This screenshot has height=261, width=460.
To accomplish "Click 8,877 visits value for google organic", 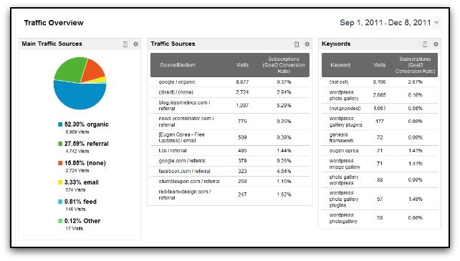I will (242, 82).
